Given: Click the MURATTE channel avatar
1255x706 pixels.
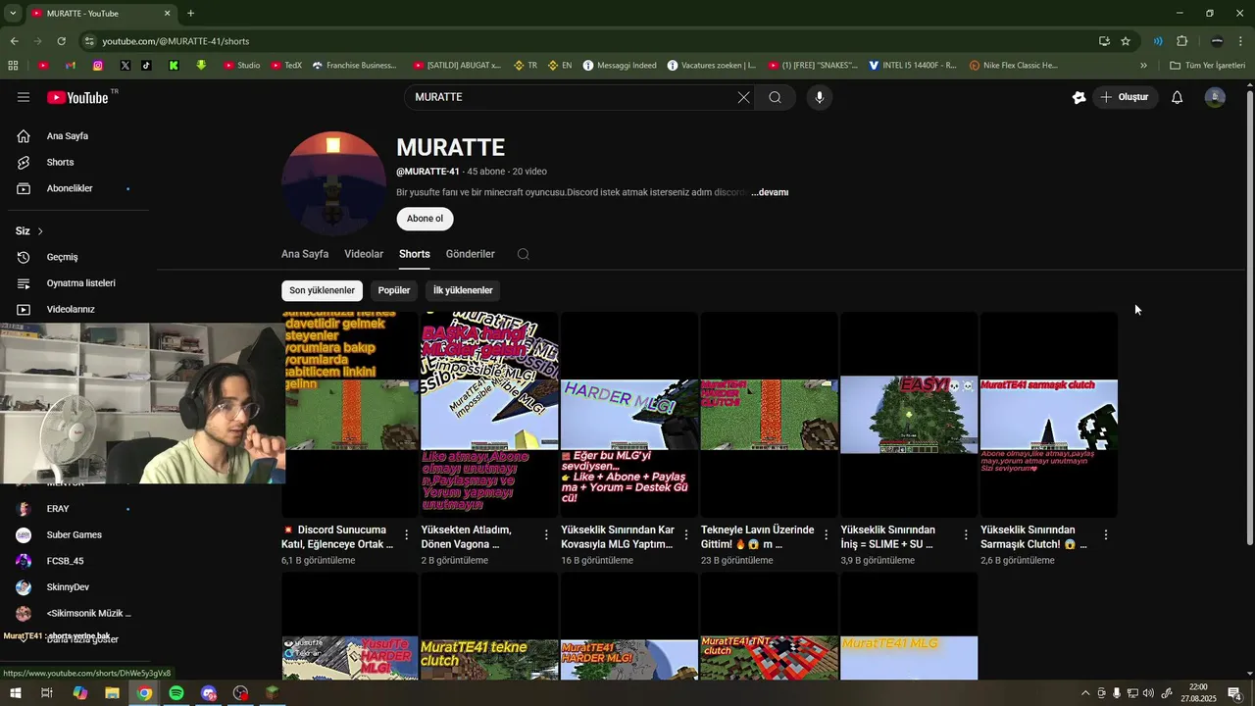Looking at the screenshot, I should pyautogui.click(x=333, y=183).
